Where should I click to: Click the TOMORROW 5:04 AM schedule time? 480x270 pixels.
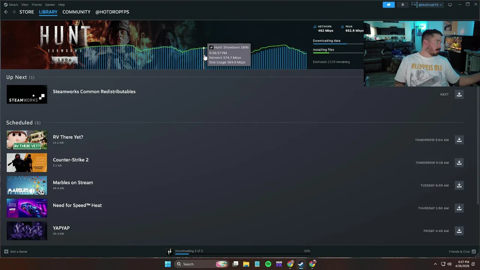point(432,140)
